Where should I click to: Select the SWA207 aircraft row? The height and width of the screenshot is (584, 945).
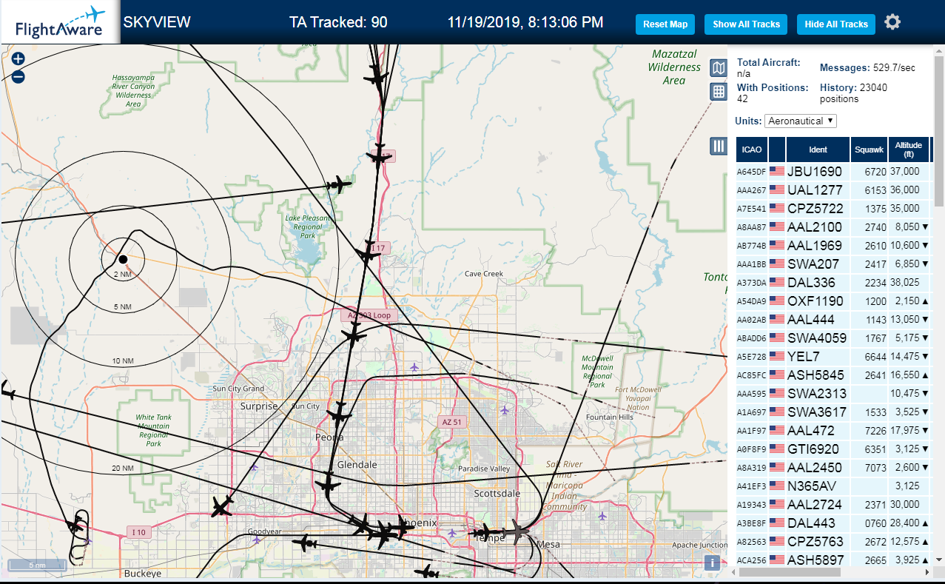tap(833, 264)
